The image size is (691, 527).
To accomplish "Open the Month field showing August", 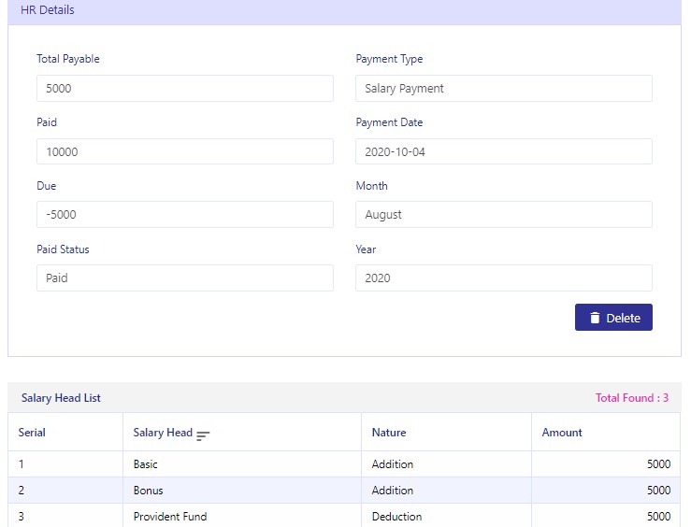I will coord(504,214).
